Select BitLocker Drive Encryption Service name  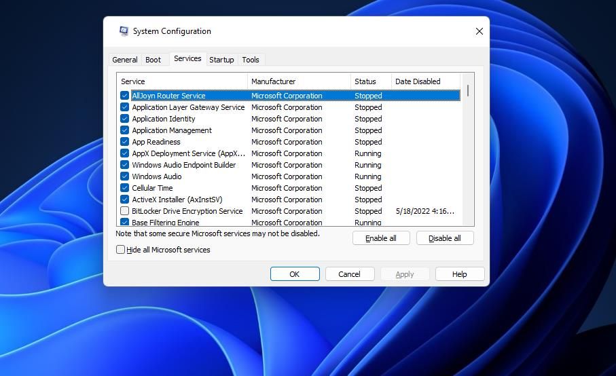point(187,211)
